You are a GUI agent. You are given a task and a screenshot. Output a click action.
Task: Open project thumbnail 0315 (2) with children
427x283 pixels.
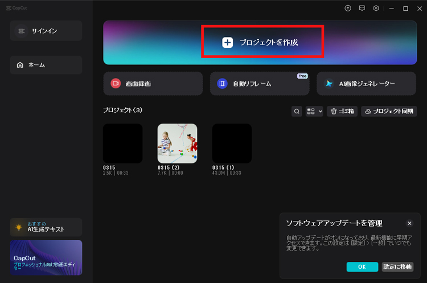pos(177,143)
